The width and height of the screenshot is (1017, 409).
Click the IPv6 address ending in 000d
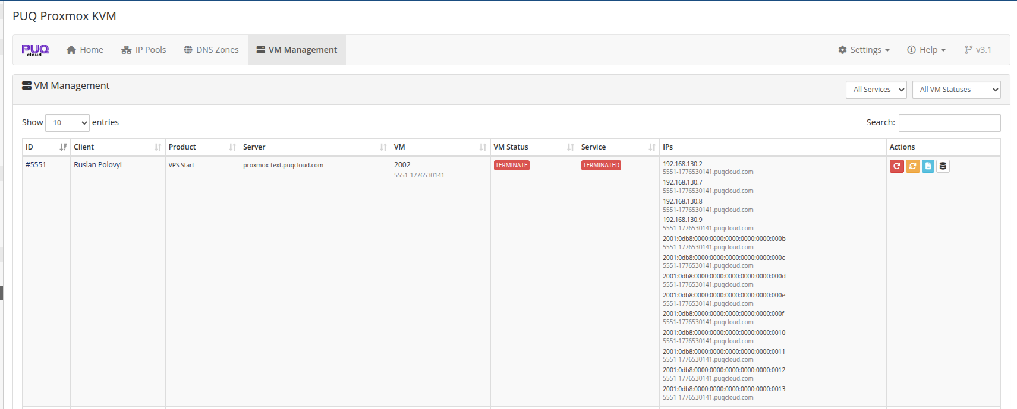(724, 276)
